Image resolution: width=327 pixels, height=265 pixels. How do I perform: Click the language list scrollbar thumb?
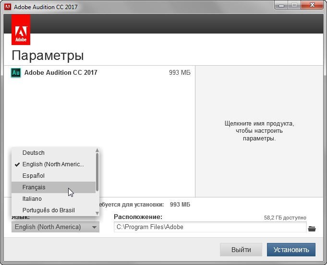[x=97, y=172]
